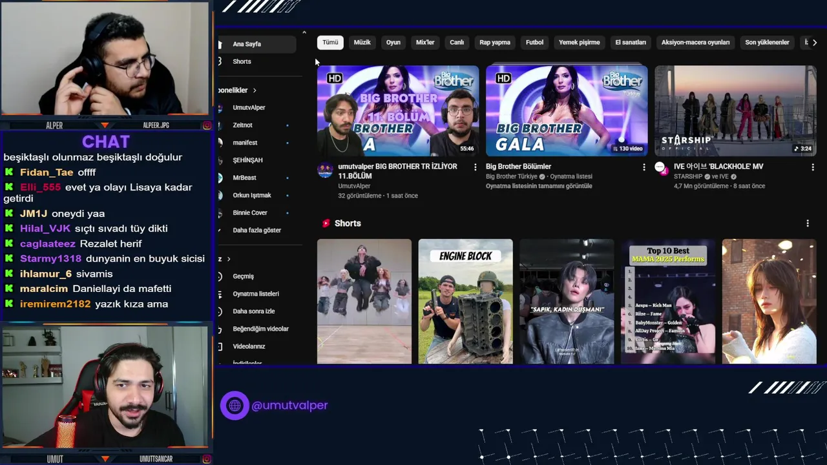Click the green badge beside caglaateez
827x465 pixels.
coord(9,243)
